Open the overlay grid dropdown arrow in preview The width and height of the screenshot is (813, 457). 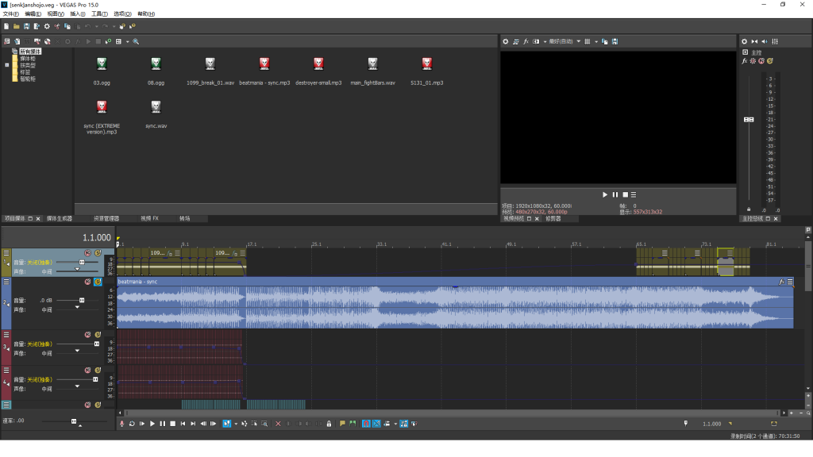(595, 41)
